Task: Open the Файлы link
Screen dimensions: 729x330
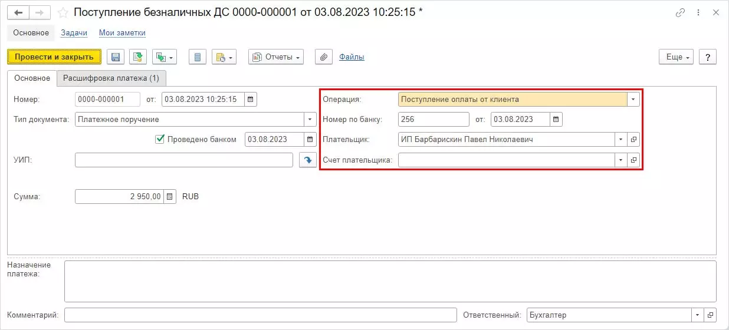Action: coord(352,57)
